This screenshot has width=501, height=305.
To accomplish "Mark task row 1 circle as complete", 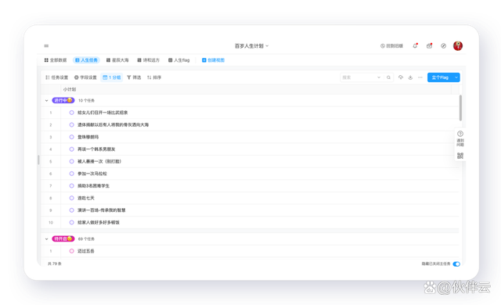I will point(71,113).
